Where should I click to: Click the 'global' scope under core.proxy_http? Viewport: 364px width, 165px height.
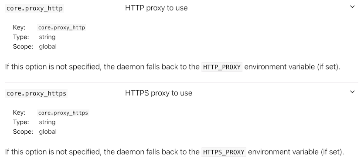[48, 46]
